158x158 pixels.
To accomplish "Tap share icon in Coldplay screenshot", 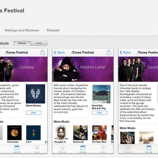I will (43, 52).
